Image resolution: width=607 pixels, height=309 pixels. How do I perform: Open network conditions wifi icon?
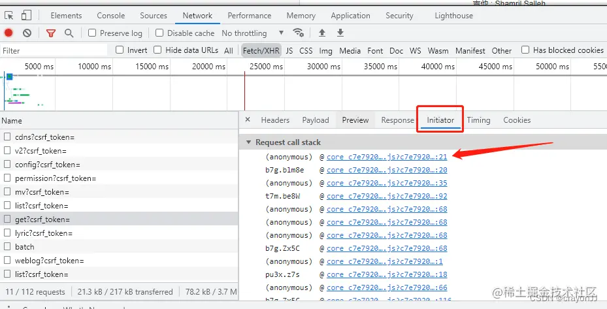tap(298, 33)
